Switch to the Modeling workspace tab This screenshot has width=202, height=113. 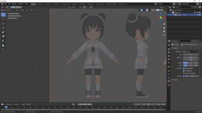click(x=40, y=4)
